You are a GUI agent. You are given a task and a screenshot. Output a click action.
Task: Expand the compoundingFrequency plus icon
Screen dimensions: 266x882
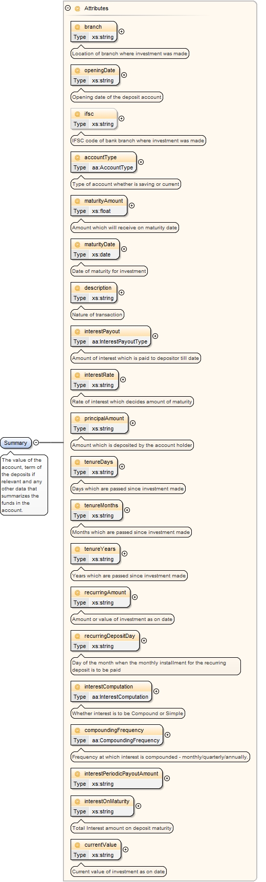coord(167,735)
